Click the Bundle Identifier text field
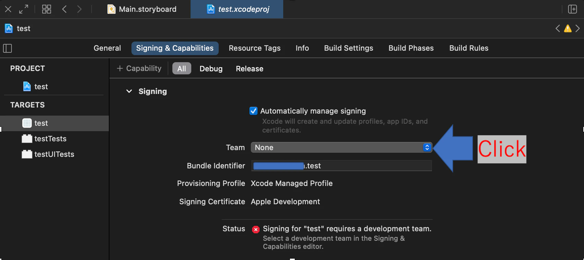The height and width of the screenshot is (260, 584). click(x=341, y=166)
